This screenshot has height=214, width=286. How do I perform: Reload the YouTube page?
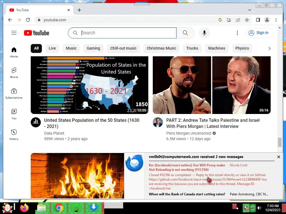pyautogui.click(x=28, y=20)
